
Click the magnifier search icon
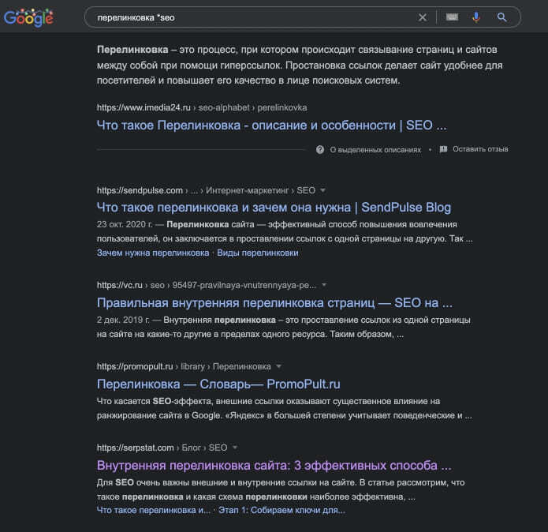click(x=501, y=17)
